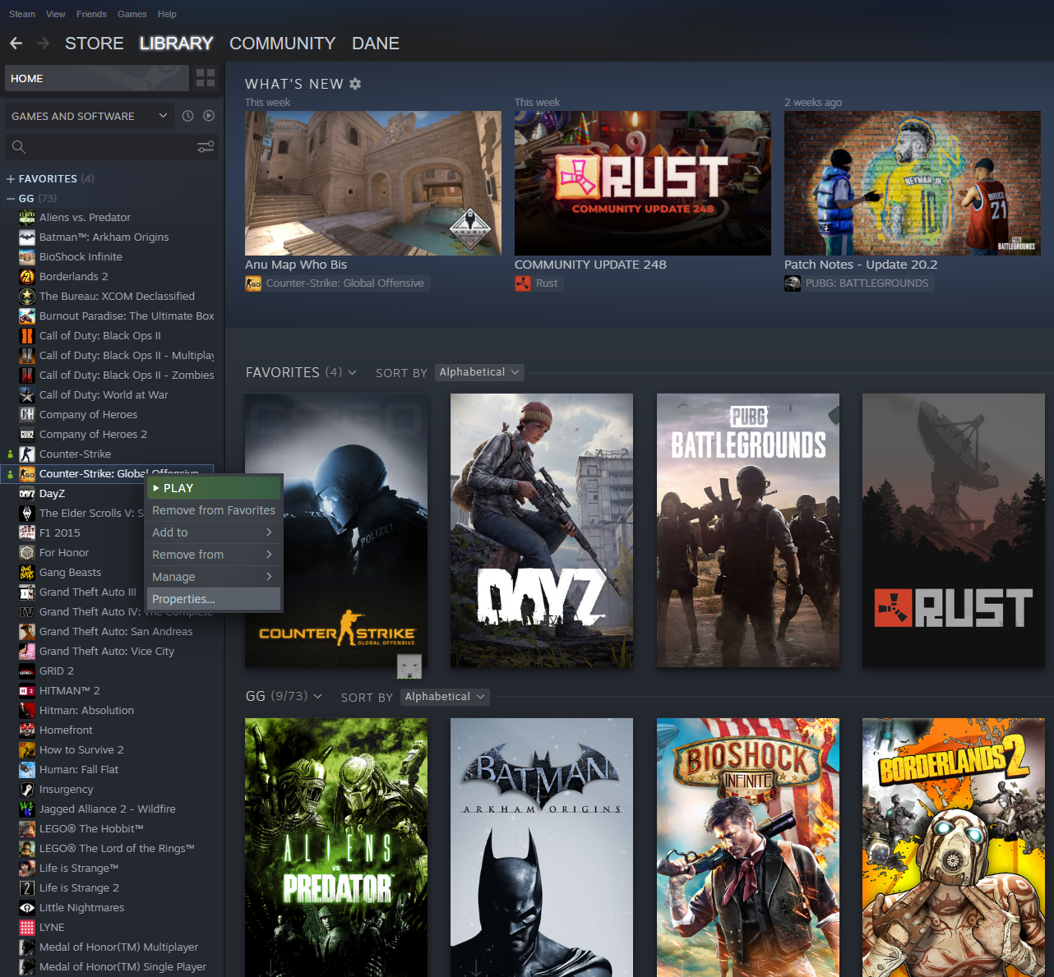Collapse the GG (9/73) shelf header chevron
The width and height of the screenshot is (1054, 977).
coord(318,696)
